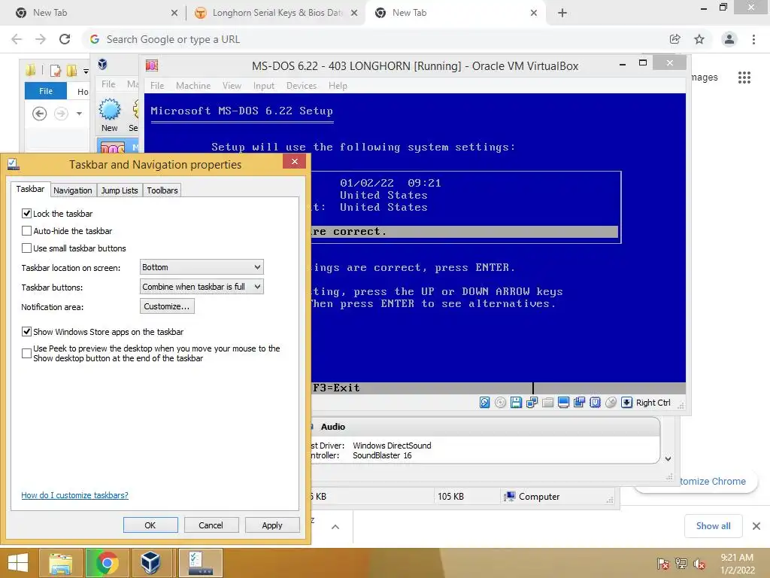The height and width of the screenshot is (578, 770).
Task: Click the CPU chip indicator in VirtualBox status bar
Action: (x=596, y=403)
